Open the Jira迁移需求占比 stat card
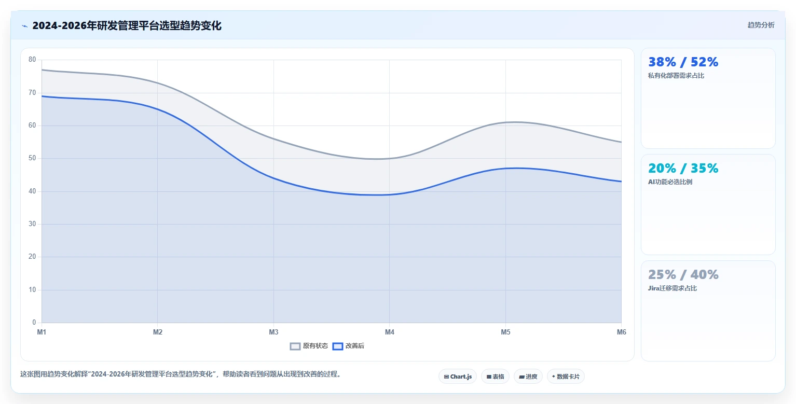 pos(708,311)
